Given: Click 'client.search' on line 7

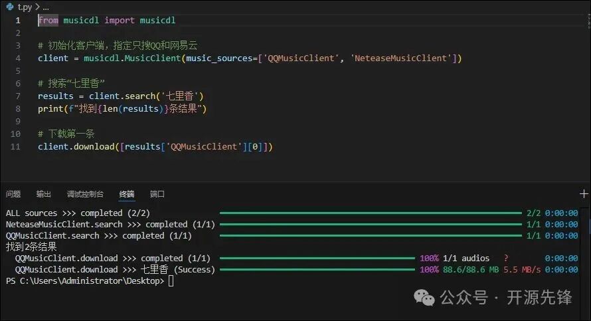Looking at the screenshot, I should point(122,96).
